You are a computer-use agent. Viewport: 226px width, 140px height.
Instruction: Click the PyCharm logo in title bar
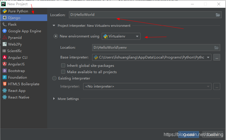tap(3, 4)
